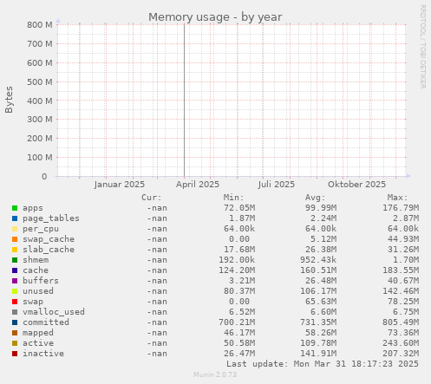Click the '200 M' y-axis value
The width and height of the screenshot is (431, 384).
[40, 139]
